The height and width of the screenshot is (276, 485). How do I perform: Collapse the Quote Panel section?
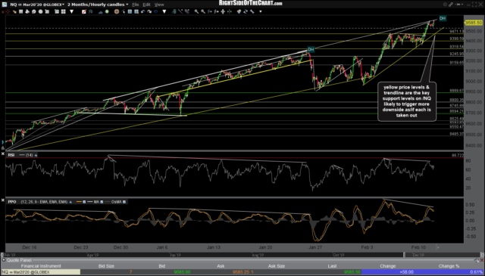pyautogui.click(x=3, y=260)
